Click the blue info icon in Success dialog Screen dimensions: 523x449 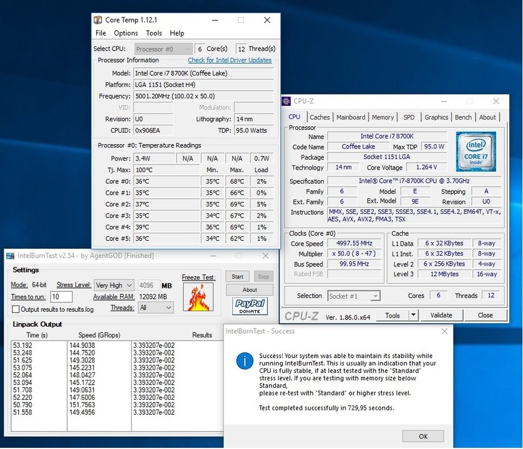click(245, 361)
